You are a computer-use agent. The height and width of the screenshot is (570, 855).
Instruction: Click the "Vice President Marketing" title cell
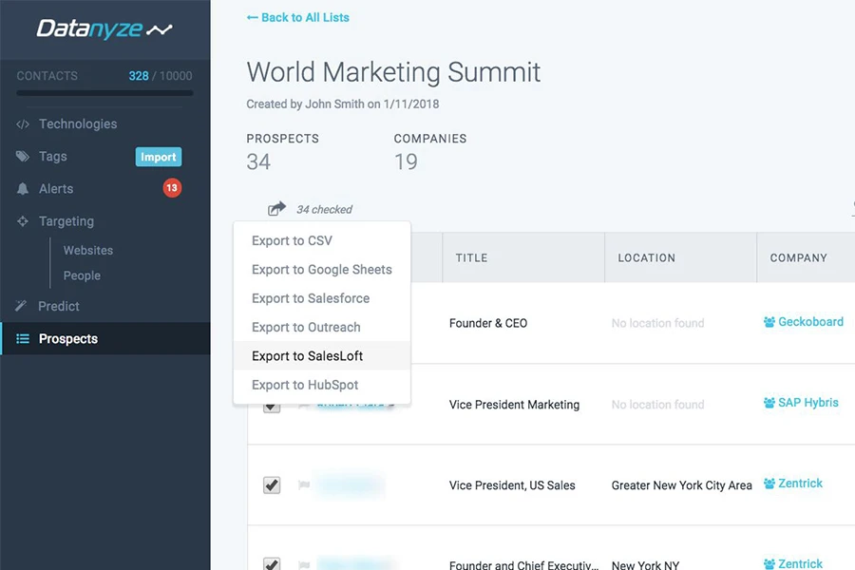(514, 404)
